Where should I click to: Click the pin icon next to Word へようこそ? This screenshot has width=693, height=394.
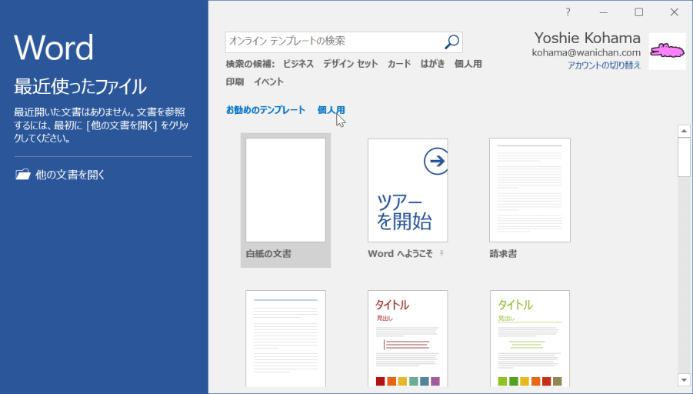pyautogui.click(x=441, y=253)
